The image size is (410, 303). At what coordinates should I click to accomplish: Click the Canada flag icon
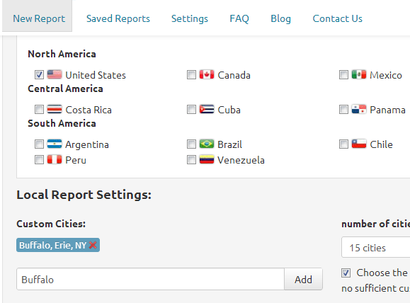[207, 75]
